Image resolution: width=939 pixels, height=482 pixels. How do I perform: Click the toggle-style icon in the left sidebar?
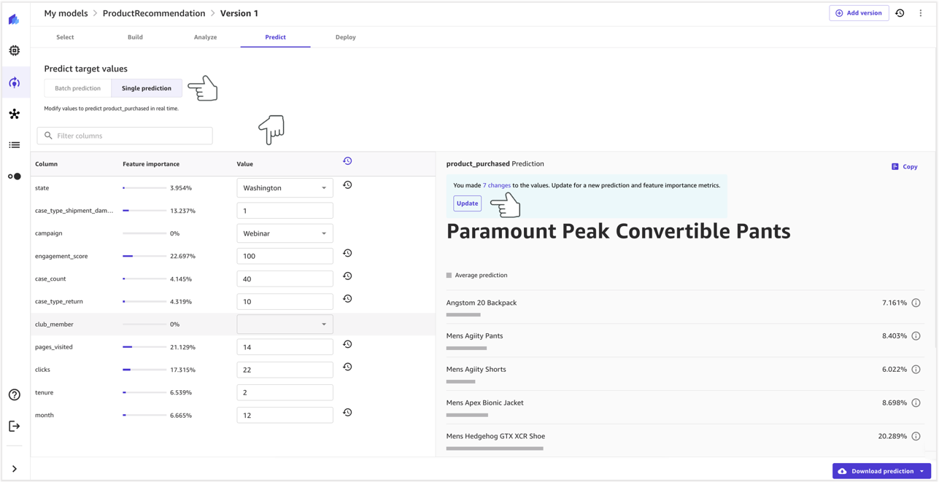point(15,176)
